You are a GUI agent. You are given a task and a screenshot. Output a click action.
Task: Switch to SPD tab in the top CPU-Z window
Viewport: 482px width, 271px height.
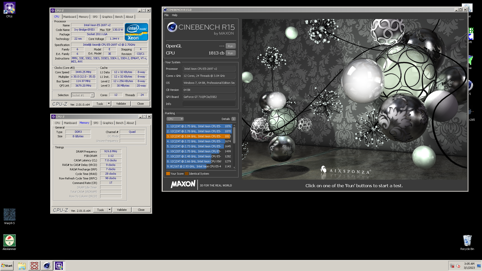coord(95,17)
